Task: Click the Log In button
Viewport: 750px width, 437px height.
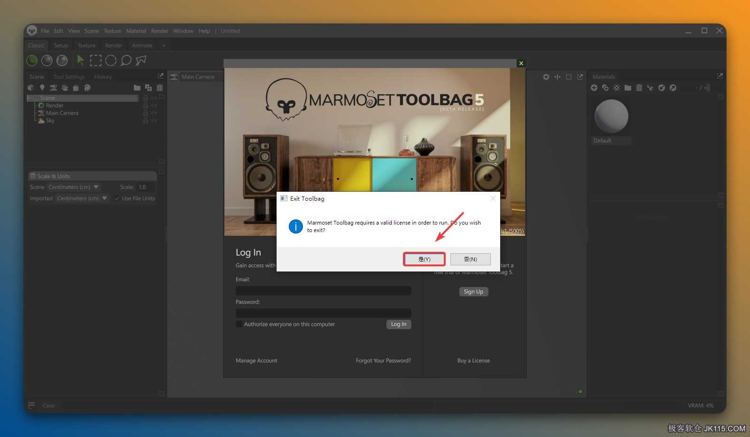Action: 399,324
